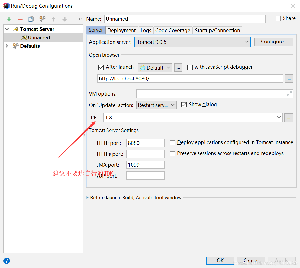300x268 pixels.
Task: Enable Deploy applications configured in Tomcat instance
Action: tap(172, 143)
